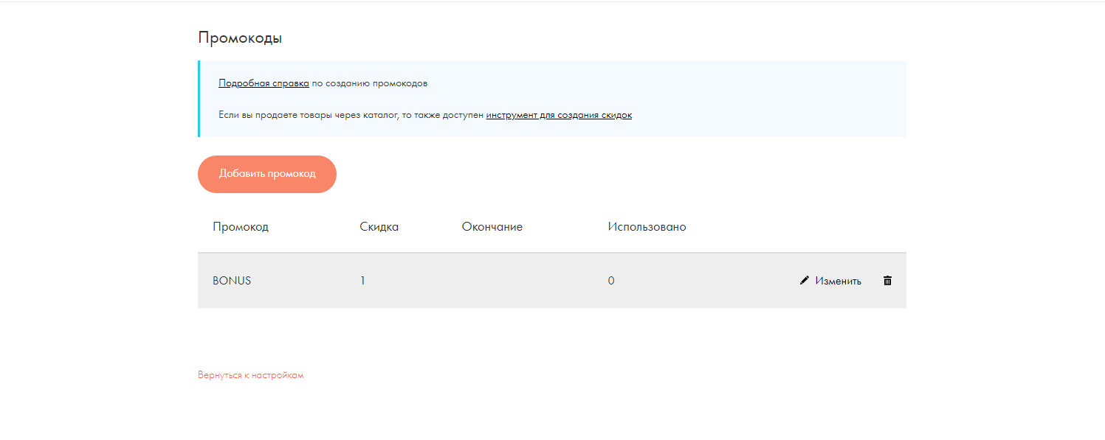This screenshot has width=1105, height=440.
Task: Return to settings via Вернуться к настройкам
Action: tap(251, 374)
